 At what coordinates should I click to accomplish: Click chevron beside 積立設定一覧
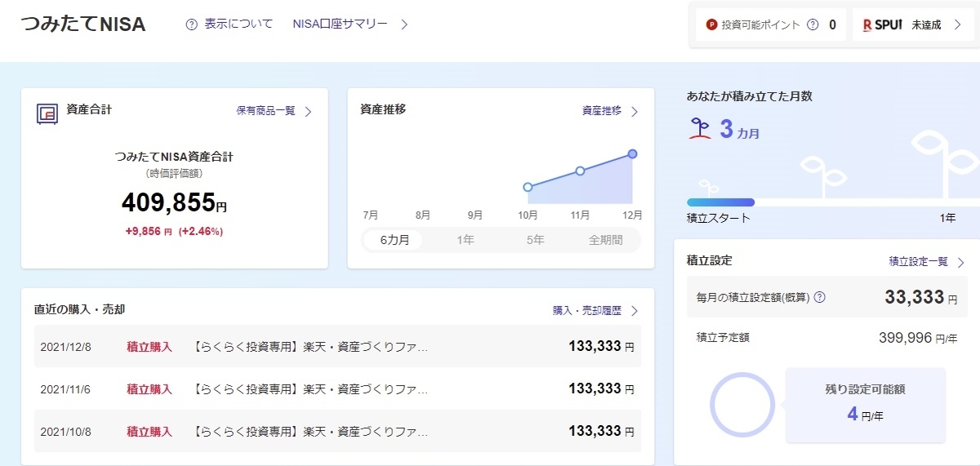pyautogui.click(x=960, y=262)
